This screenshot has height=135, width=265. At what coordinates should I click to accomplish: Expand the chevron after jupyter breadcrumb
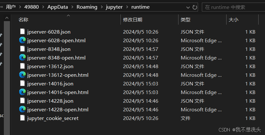tap(127, 7)
